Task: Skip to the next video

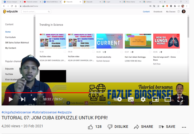Action: pos(23,99)
